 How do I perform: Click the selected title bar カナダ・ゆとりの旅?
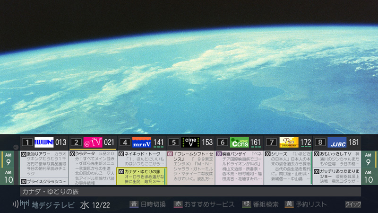point(190,192)
